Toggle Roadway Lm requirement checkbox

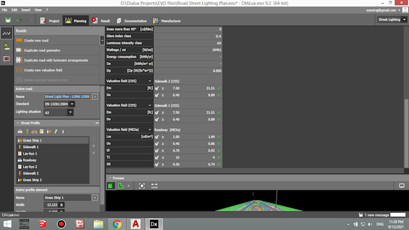157,137
